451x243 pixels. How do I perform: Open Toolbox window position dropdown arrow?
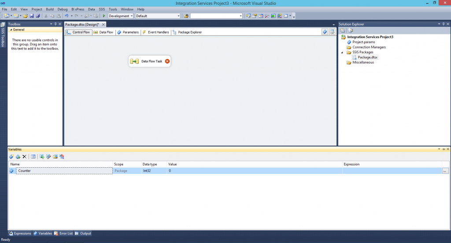51,24
